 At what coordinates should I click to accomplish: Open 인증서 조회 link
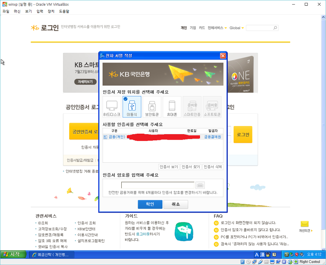tap(86, 223)
